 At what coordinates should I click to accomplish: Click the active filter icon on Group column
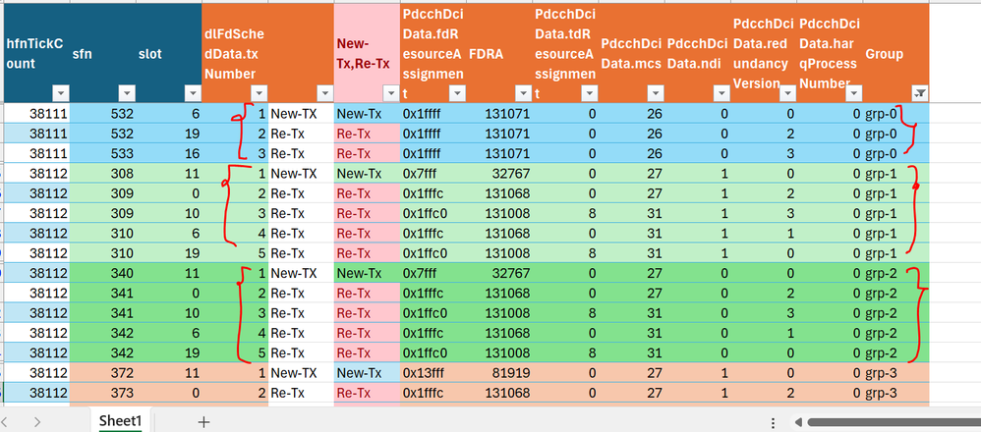pyautogui.click(x=920, y=93)
